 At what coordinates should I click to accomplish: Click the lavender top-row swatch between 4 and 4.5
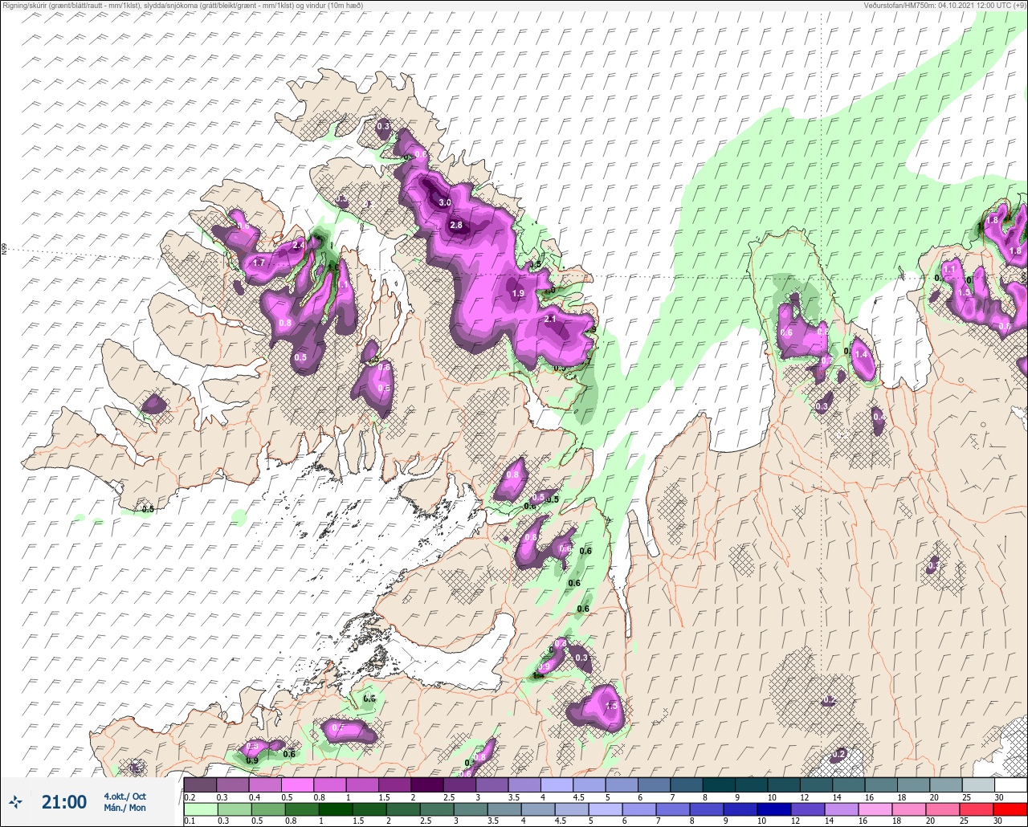(x=556, y=785)
